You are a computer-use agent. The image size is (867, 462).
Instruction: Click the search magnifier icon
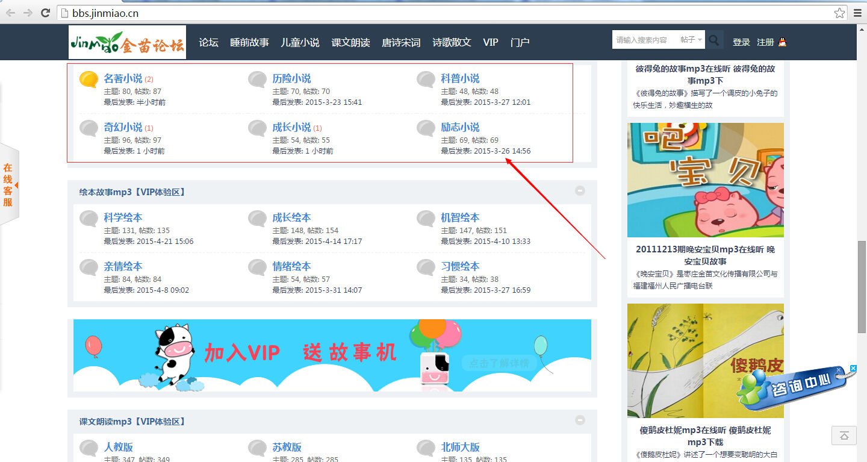pyautogui.click(x=714, y=40)
